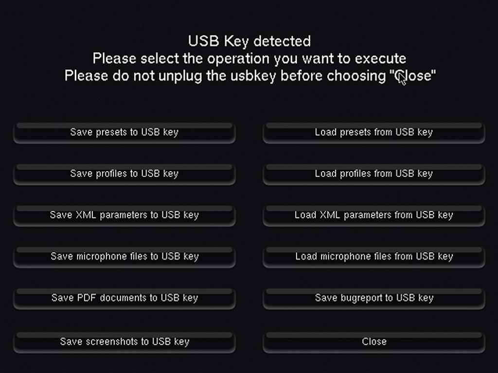Load microphone files from USB key
The image size is (498, 373).
coord(373,257)
